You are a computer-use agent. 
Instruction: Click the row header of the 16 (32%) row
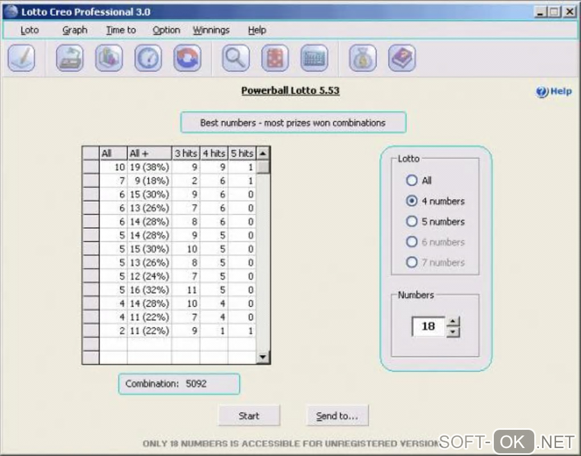pyautogui.click(x=91, y=290)
